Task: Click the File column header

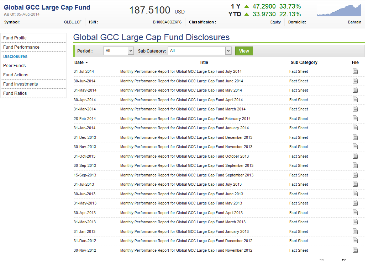Action: coord(355,62)
